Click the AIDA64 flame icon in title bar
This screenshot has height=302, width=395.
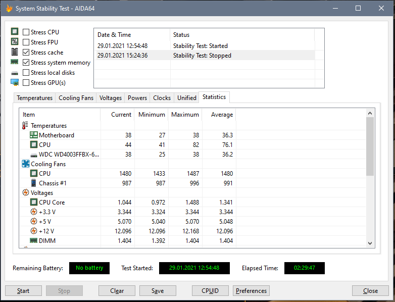(9, 8)
